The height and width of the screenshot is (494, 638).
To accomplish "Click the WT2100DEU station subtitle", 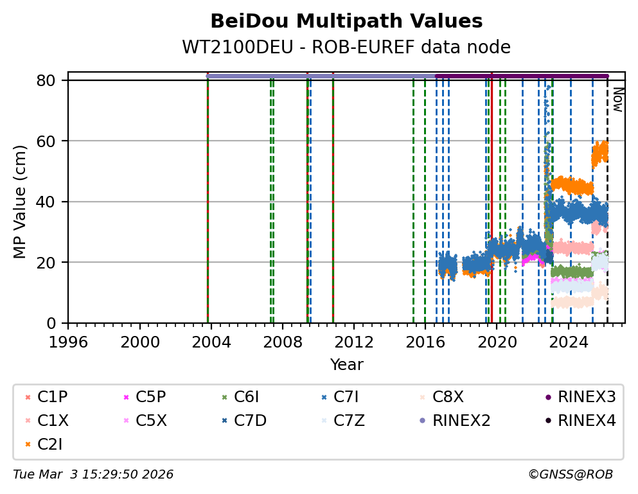I will pos(346,48).
